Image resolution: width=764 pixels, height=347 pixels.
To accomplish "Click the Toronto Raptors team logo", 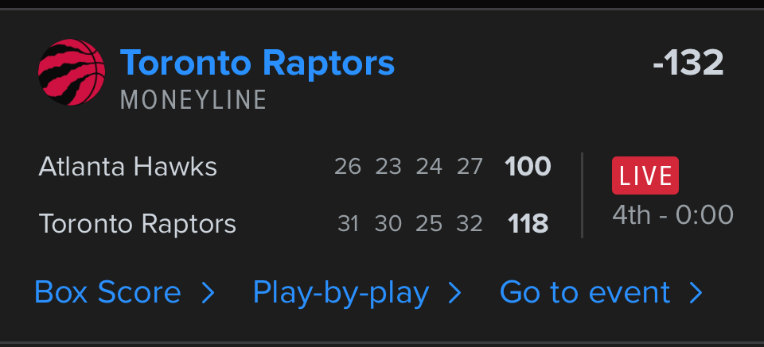I will coord(72,72).
